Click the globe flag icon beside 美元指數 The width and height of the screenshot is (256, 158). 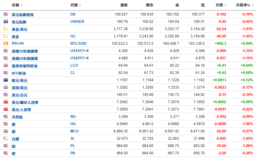(x=6, y=22)
